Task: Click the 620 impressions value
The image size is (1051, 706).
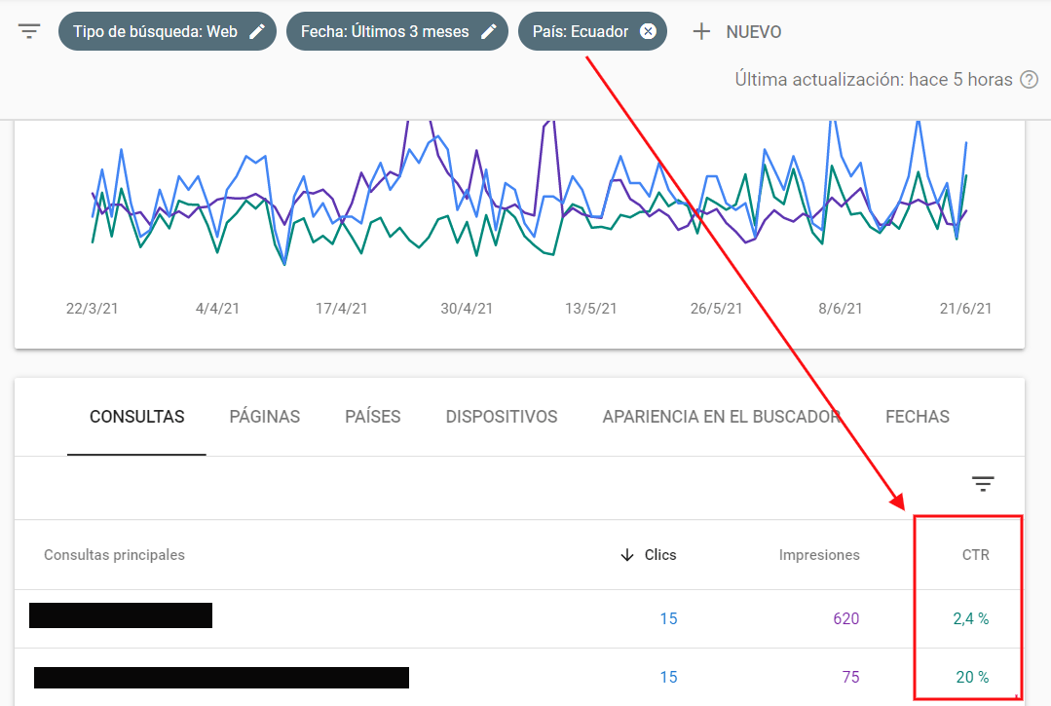Action: point(845,618)
